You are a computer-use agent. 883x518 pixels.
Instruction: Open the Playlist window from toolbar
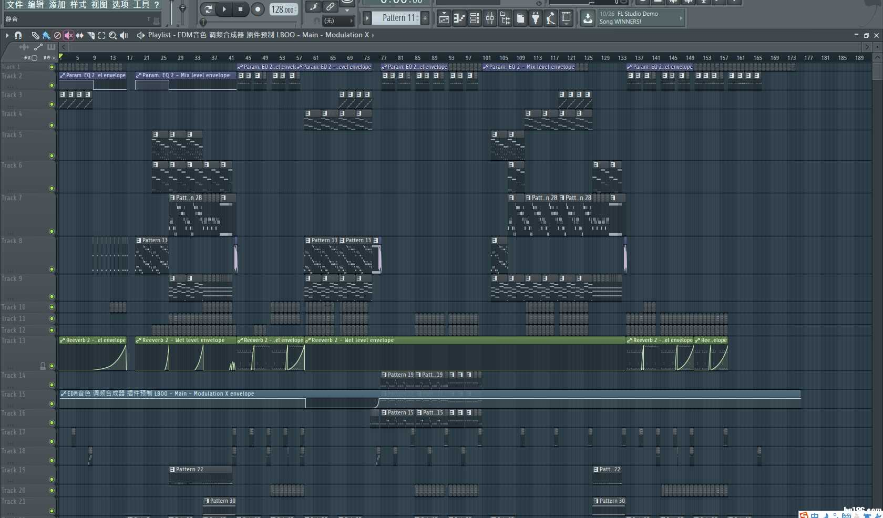click(x=444, y=19)
